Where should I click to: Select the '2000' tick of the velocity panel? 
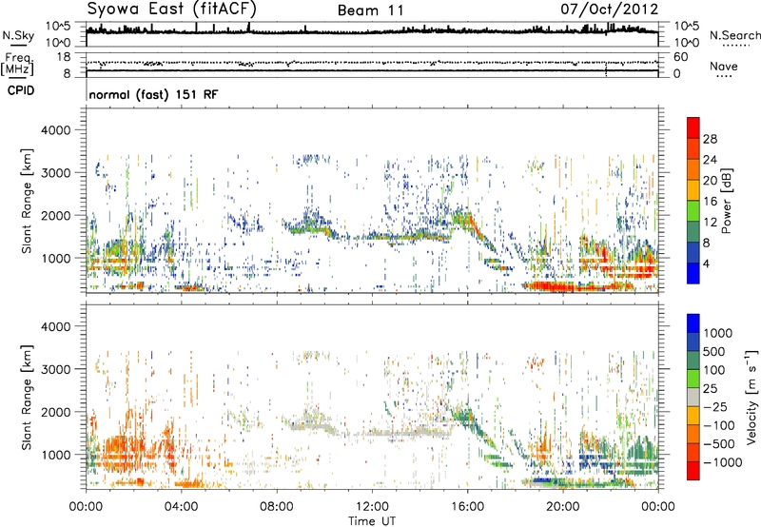[56, 412]
